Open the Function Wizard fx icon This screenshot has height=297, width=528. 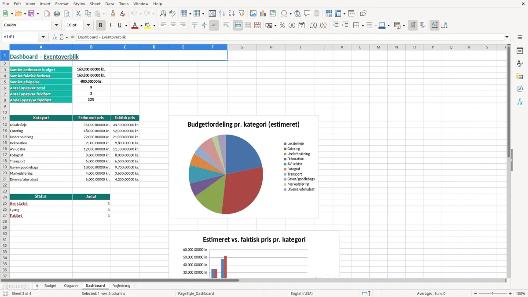pyautogui.click(x=55, y=37)
